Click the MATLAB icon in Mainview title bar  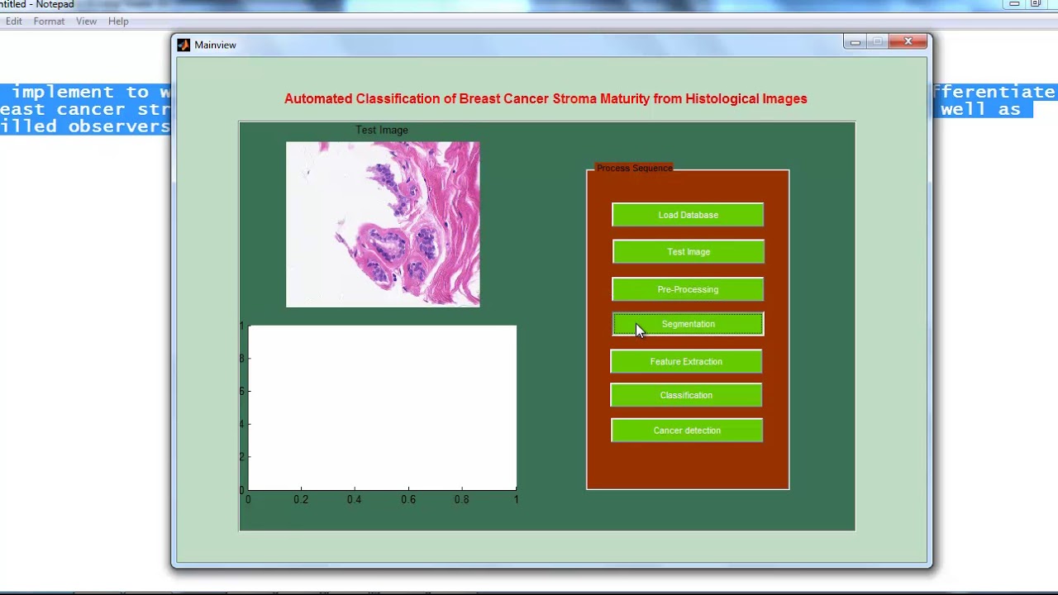(183, 45)
